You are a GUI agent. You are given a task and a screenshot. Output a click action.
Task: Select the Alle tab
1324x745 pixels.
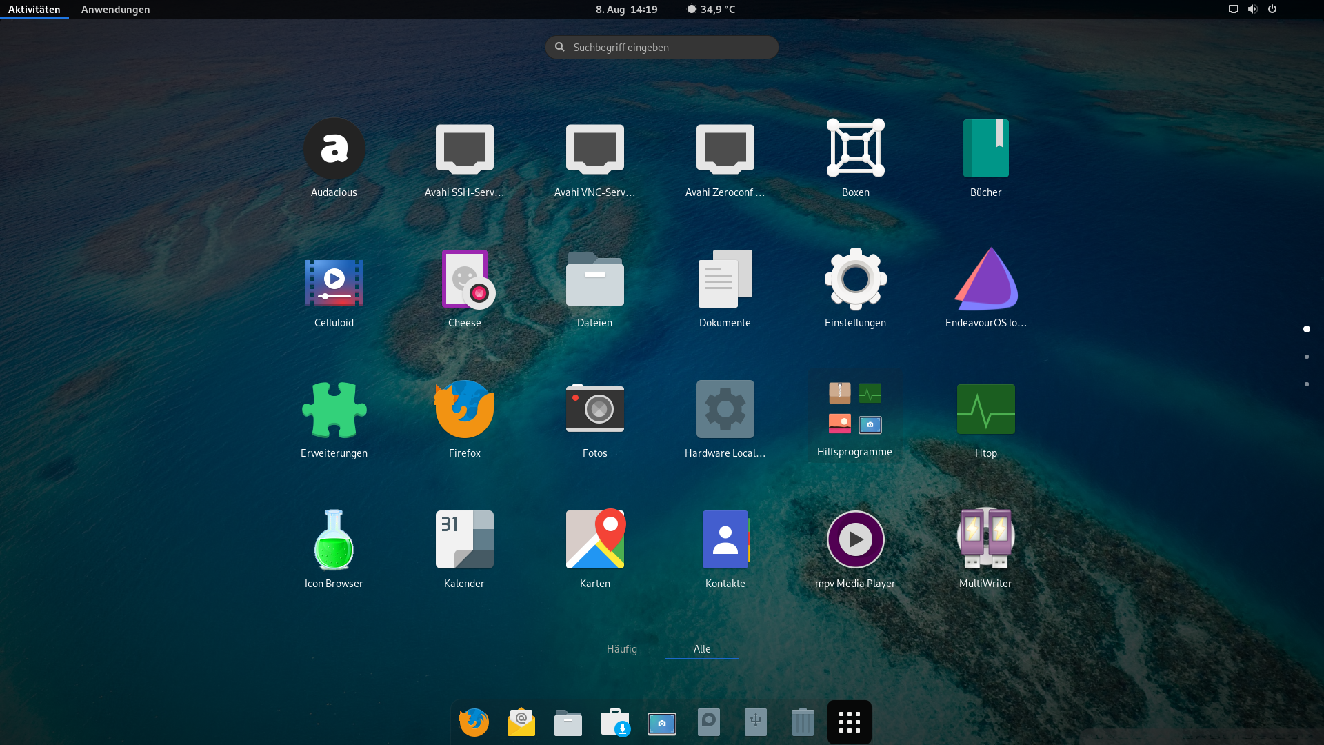701,649
